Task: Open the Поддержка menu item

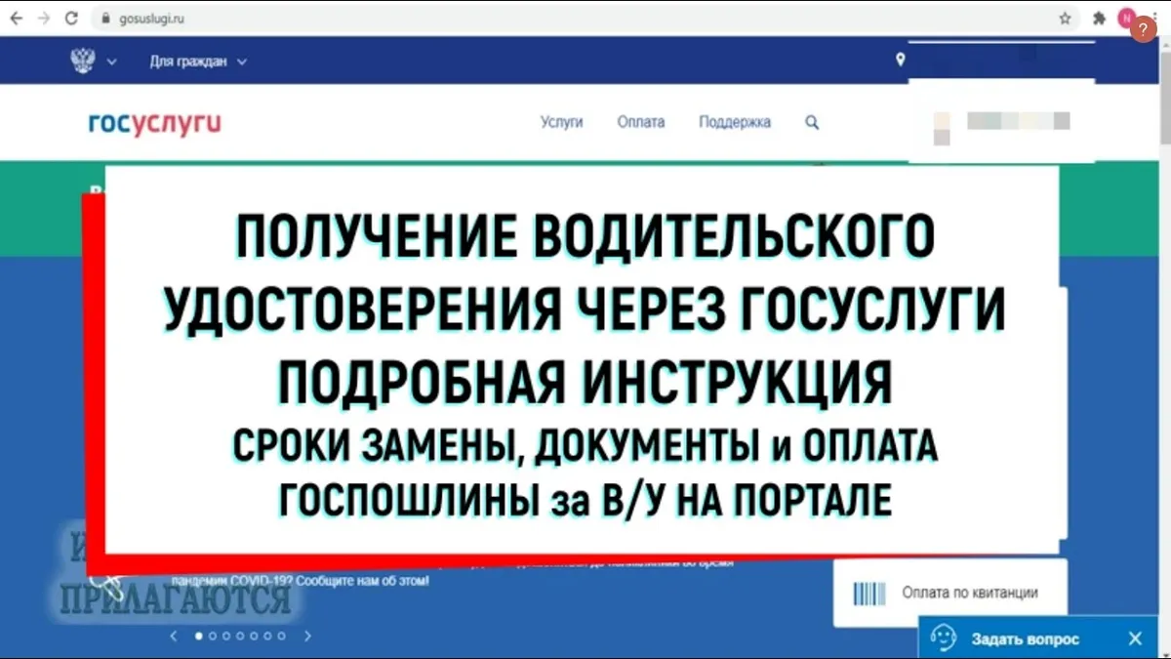Action: pyautogui.click(x=735, y=122)
